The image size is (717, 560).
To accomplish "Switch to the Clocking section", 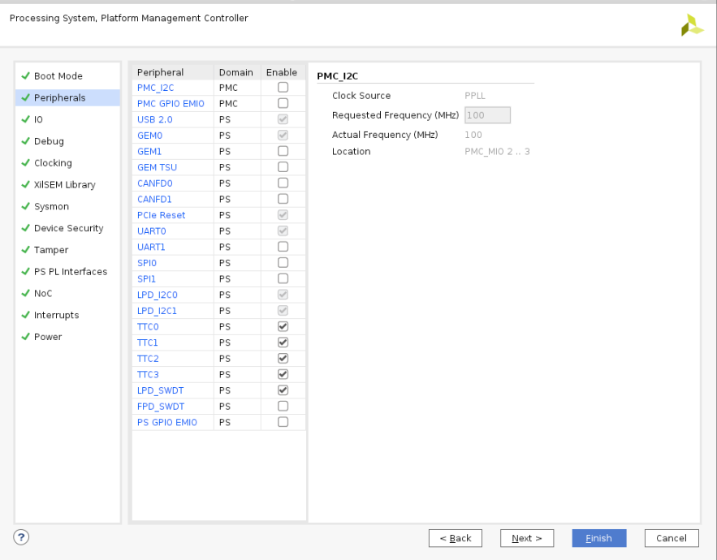I will (x=53, y=163).
